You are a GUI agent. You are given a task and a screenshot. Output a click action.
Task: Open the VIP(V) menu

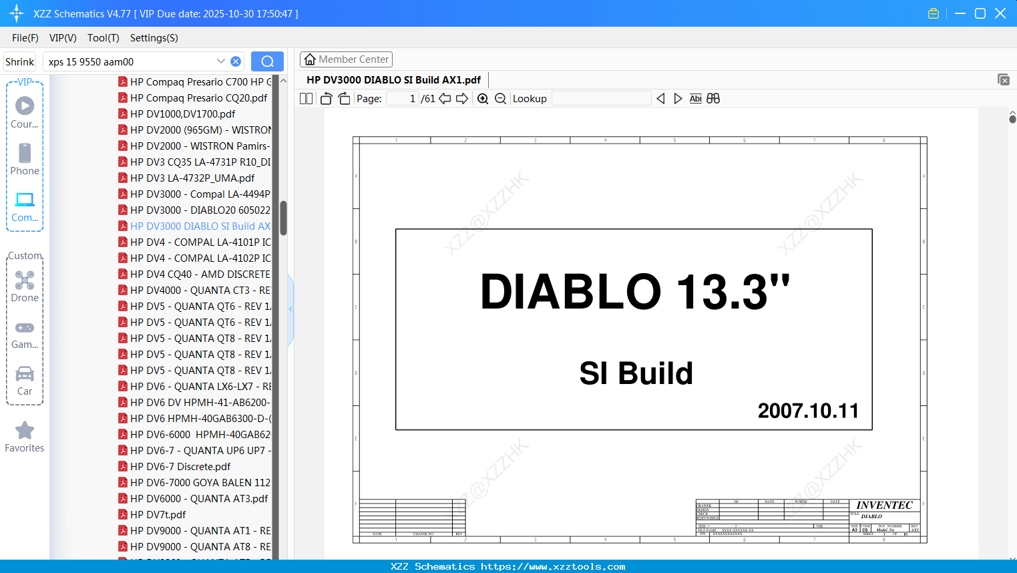(x=63, y=38)
